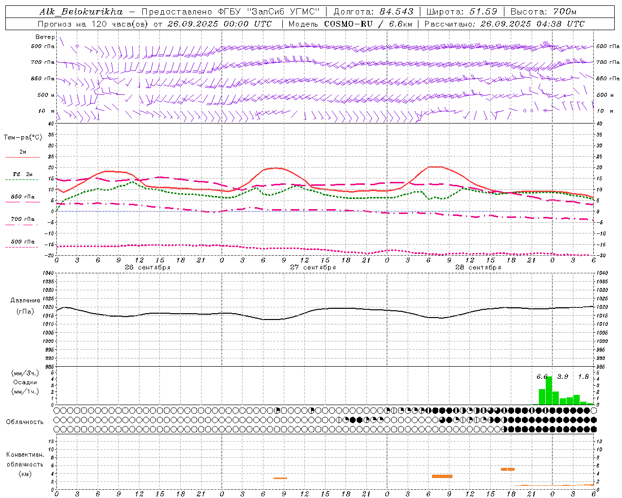Select the 'Высота: 700м' elevation text
Screen dimensions: 622x498
[543, 12]
